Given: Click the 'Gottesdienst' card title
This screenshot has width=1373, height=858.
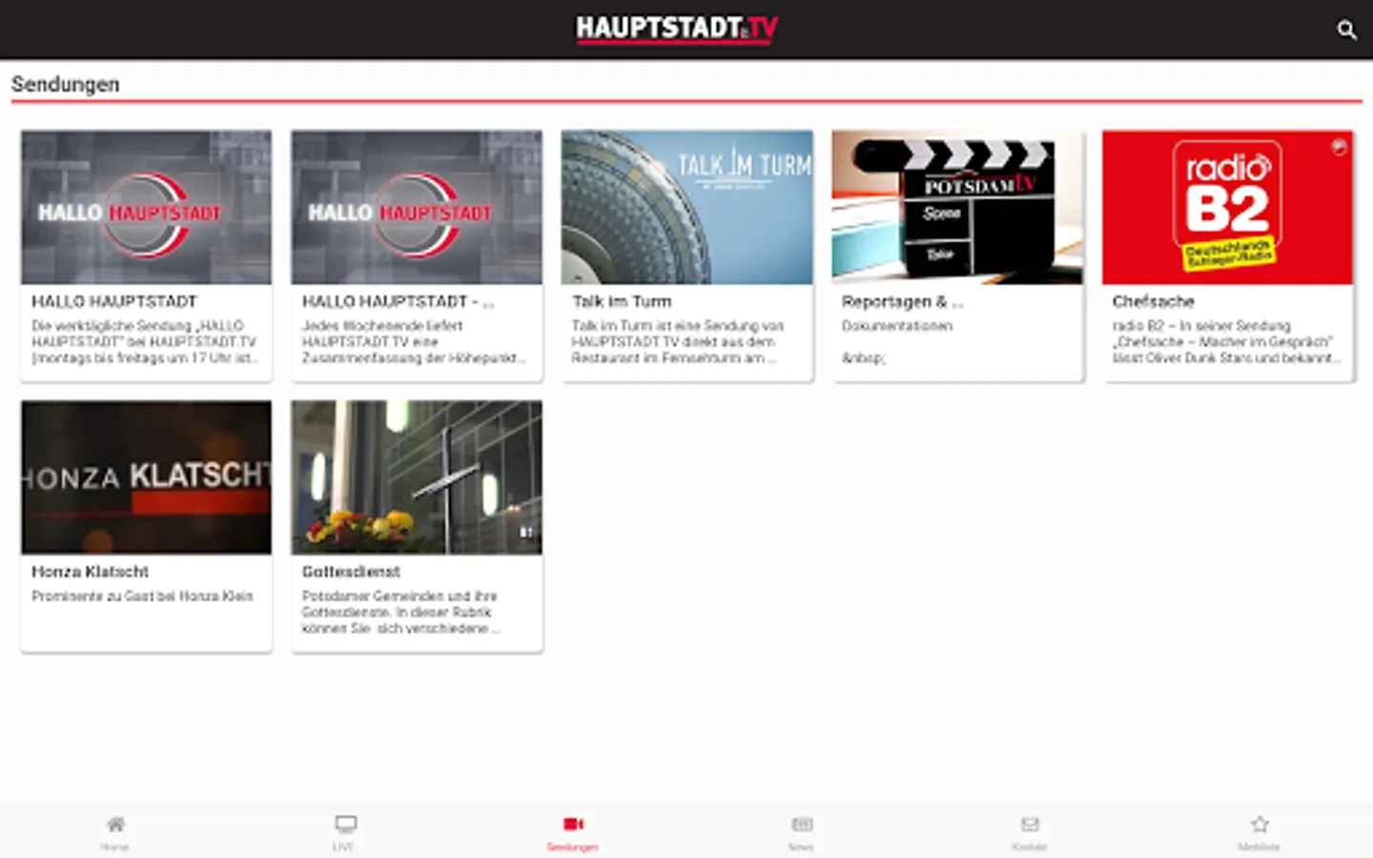Looking at the screenshot, I should pos(351,572).
